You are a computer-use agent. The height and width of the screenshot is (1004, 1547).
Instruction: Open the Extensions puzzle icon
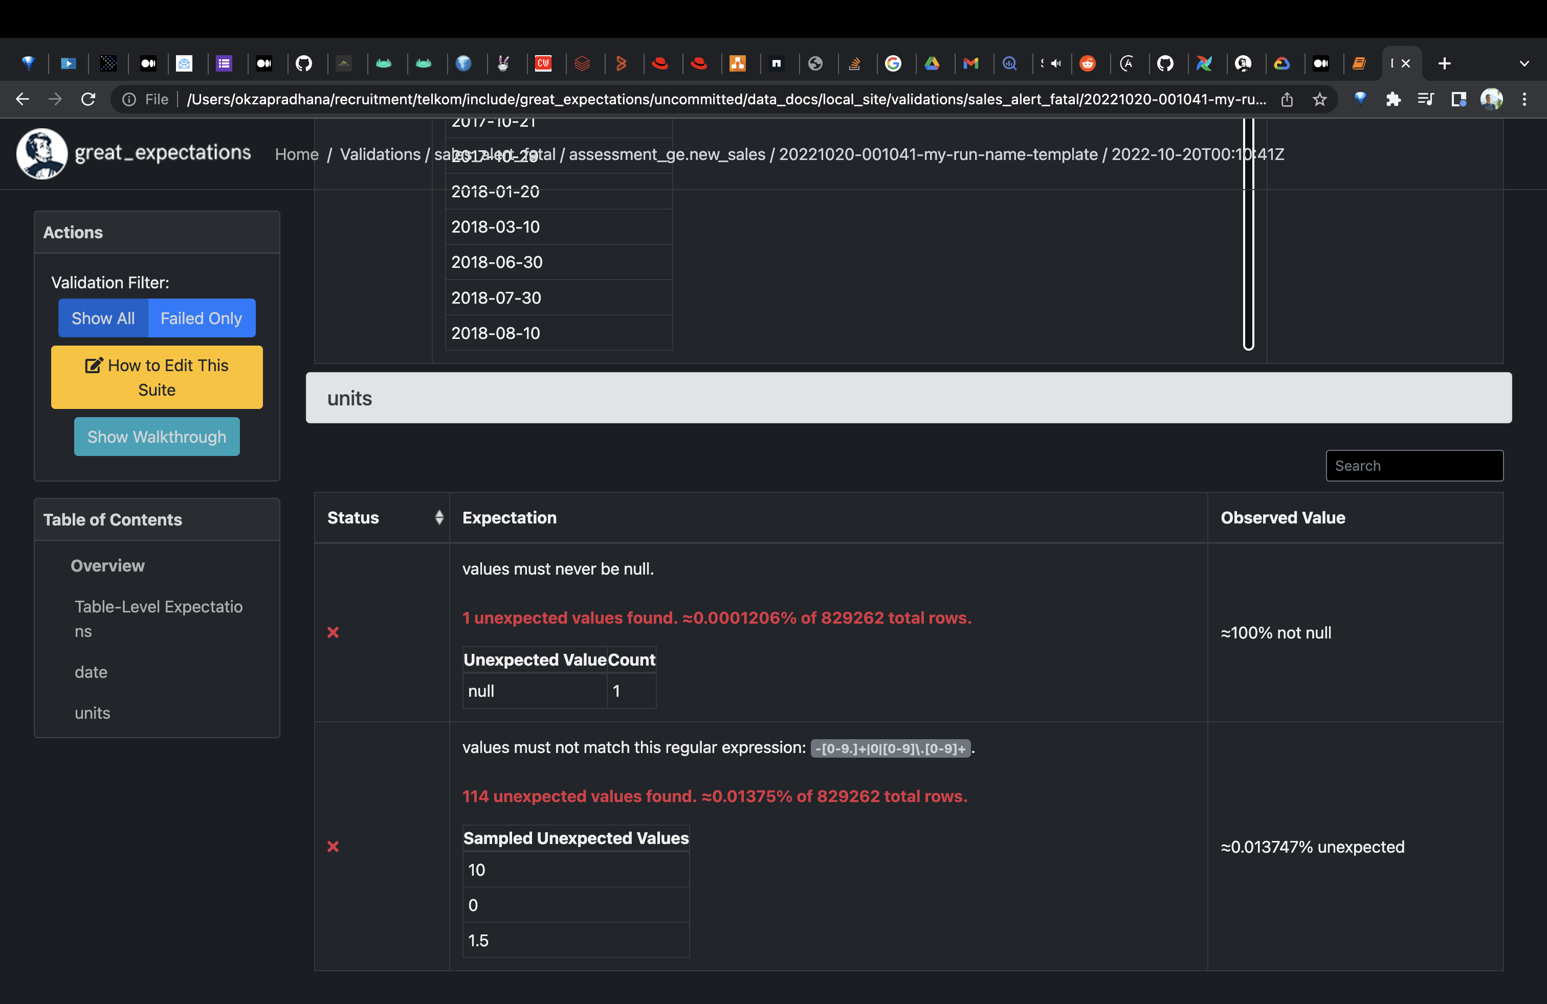pyautogui.click(x=1393, y=99)
